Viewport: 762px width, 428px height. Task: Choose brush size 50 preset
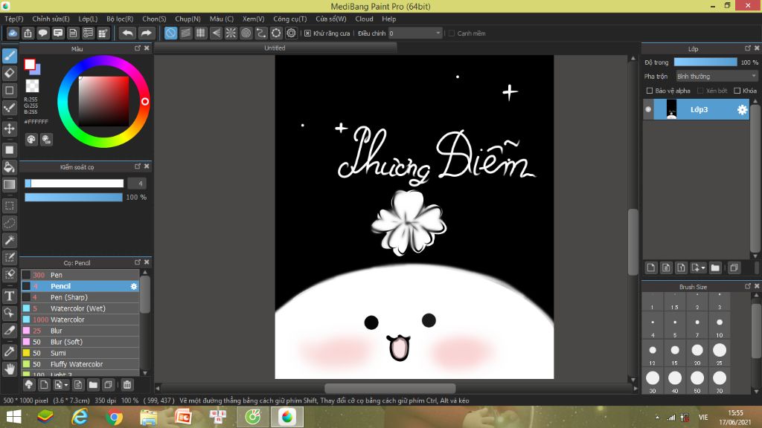click(x=697, y=381)
